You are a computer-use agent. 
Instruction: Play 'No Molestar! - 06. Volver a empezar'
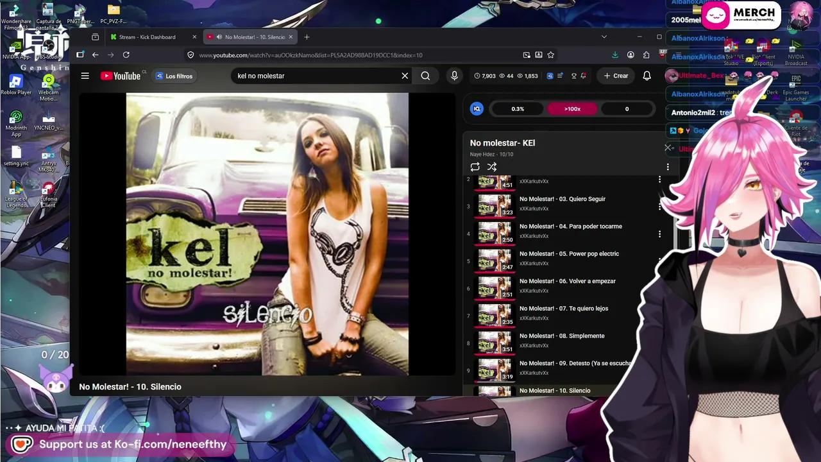[x=568, y=281]
